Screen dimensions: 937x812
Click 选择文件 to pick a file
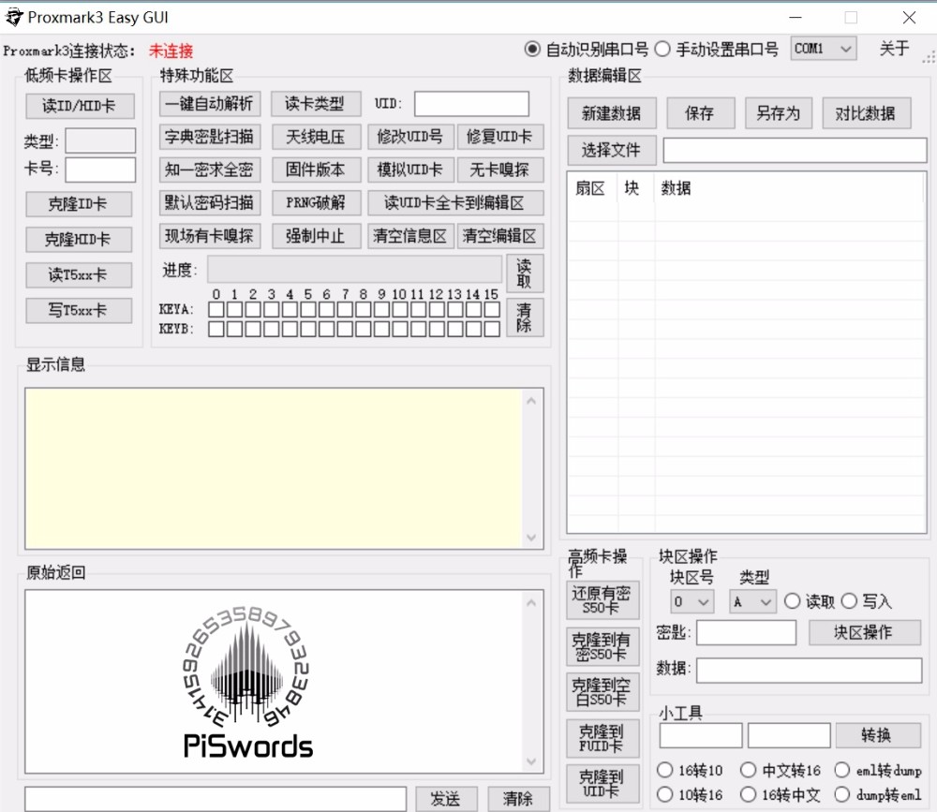(611, 150)
